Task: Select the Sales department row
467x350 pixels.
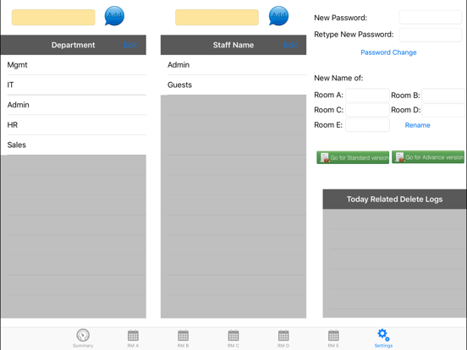Action: click(74, 145)
